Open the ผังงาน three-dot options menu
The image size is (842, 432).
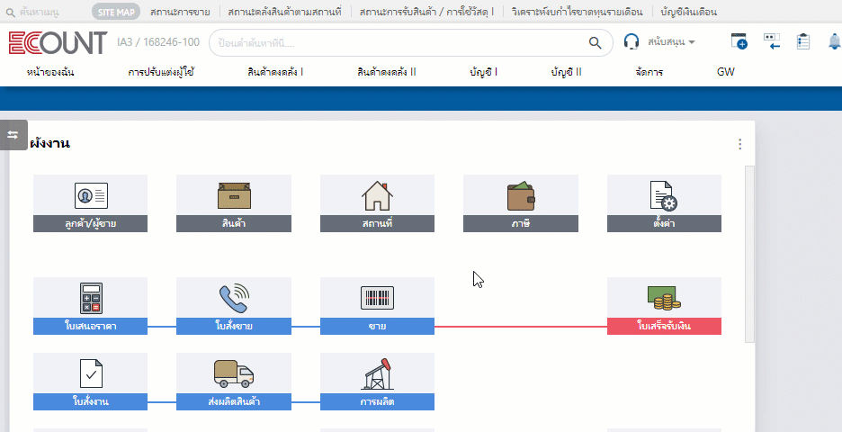coord(739,144)
